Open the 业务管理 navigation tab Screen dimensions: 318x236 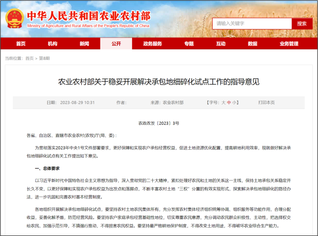point(289,44)
